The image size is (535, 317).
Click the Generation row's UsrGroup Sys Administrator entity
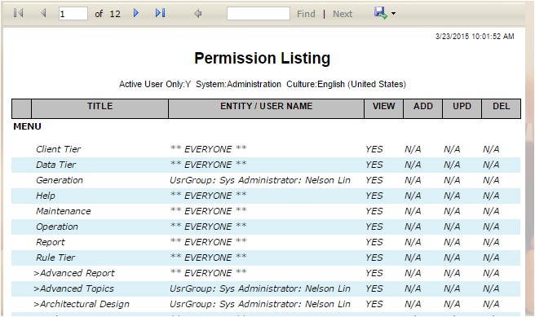point(260,180)
